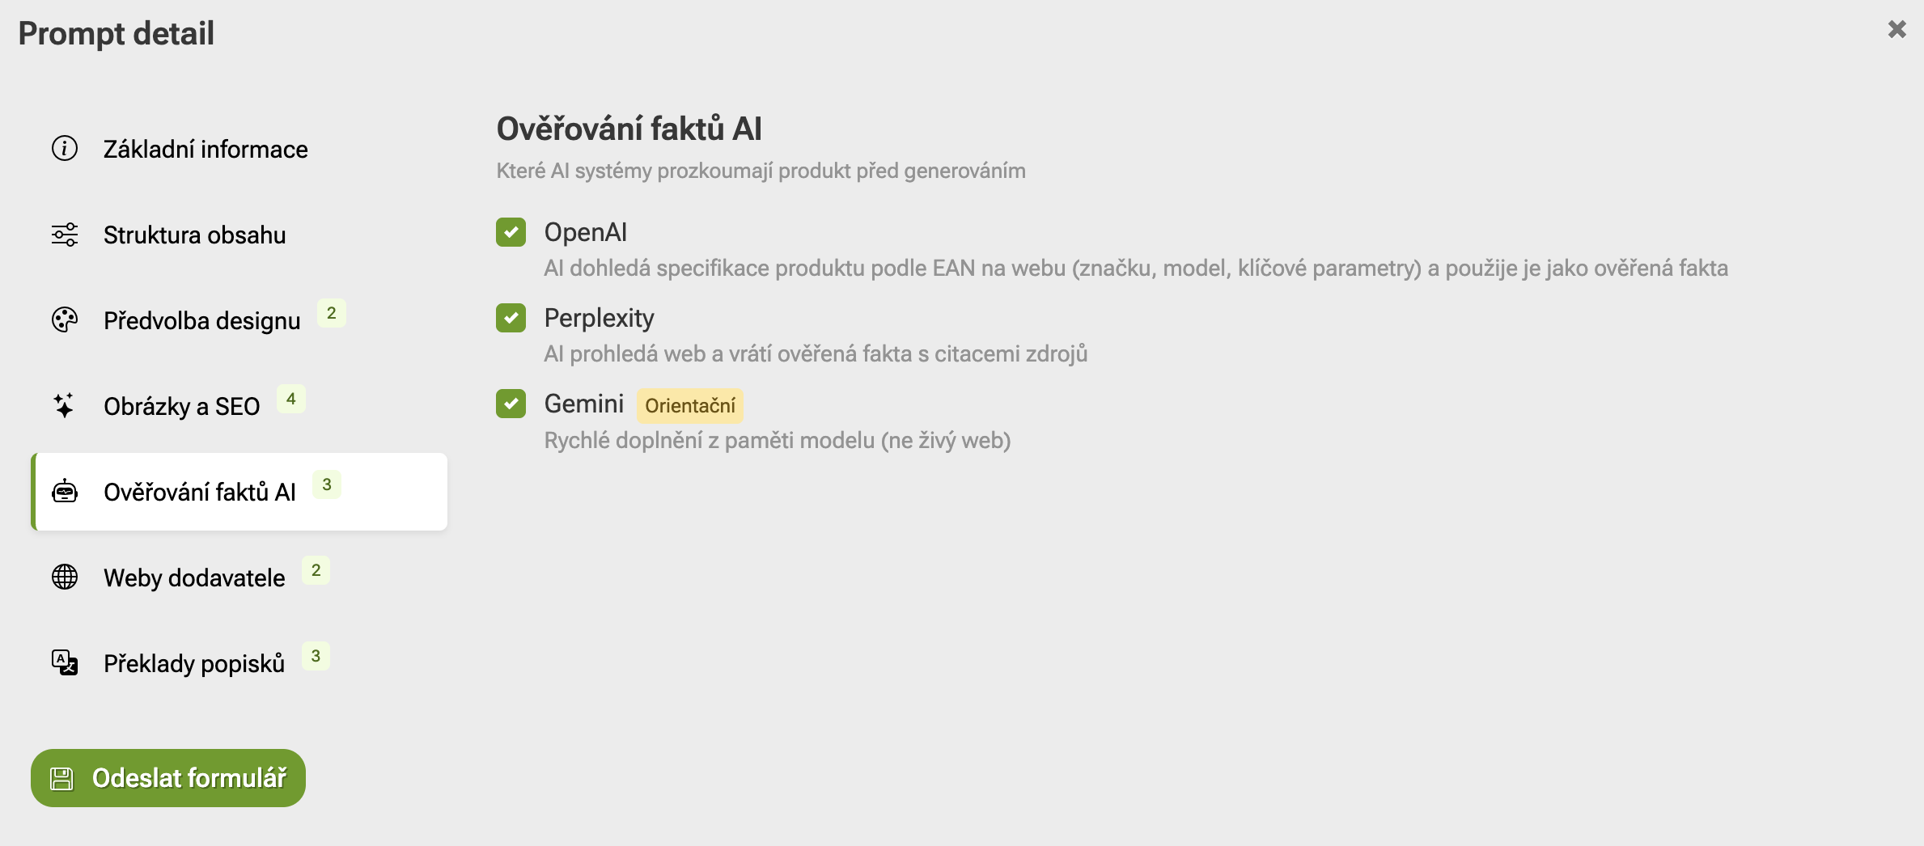Click the sparkle icon for Obrázky a SEO
1924x846 pixels.
(65, 406)
